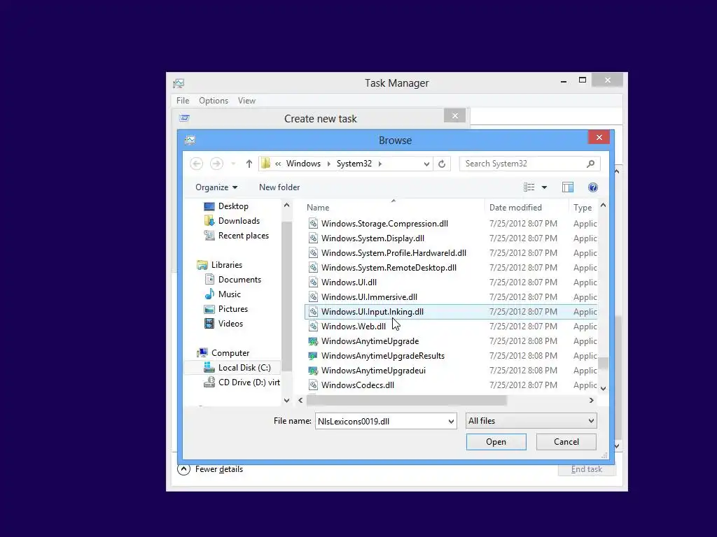Change view with the view icon
Image resolution: width=717 pixels, height=537 pixels.
click(529, 187)
